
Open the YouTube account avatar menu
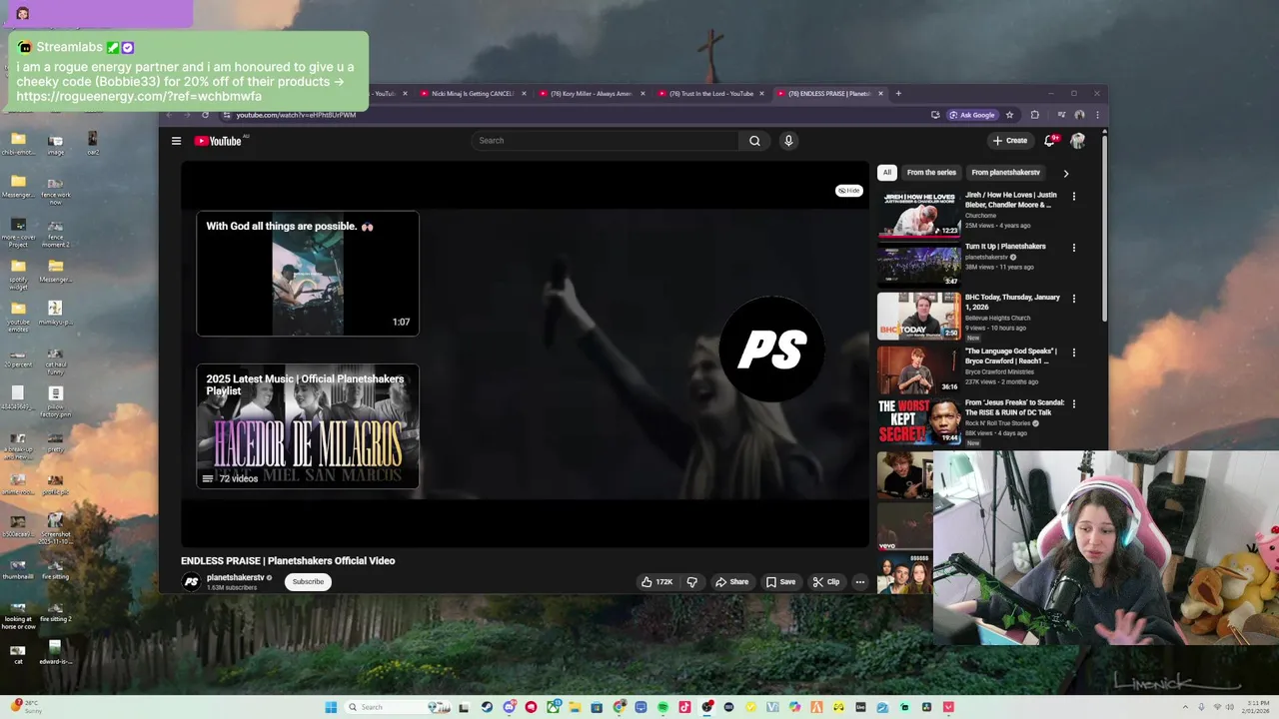(1077, 141)
